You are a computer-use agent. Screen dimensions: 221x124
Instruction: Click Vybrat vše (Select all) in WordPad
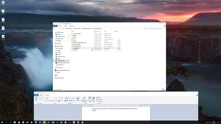pos(100,101)
